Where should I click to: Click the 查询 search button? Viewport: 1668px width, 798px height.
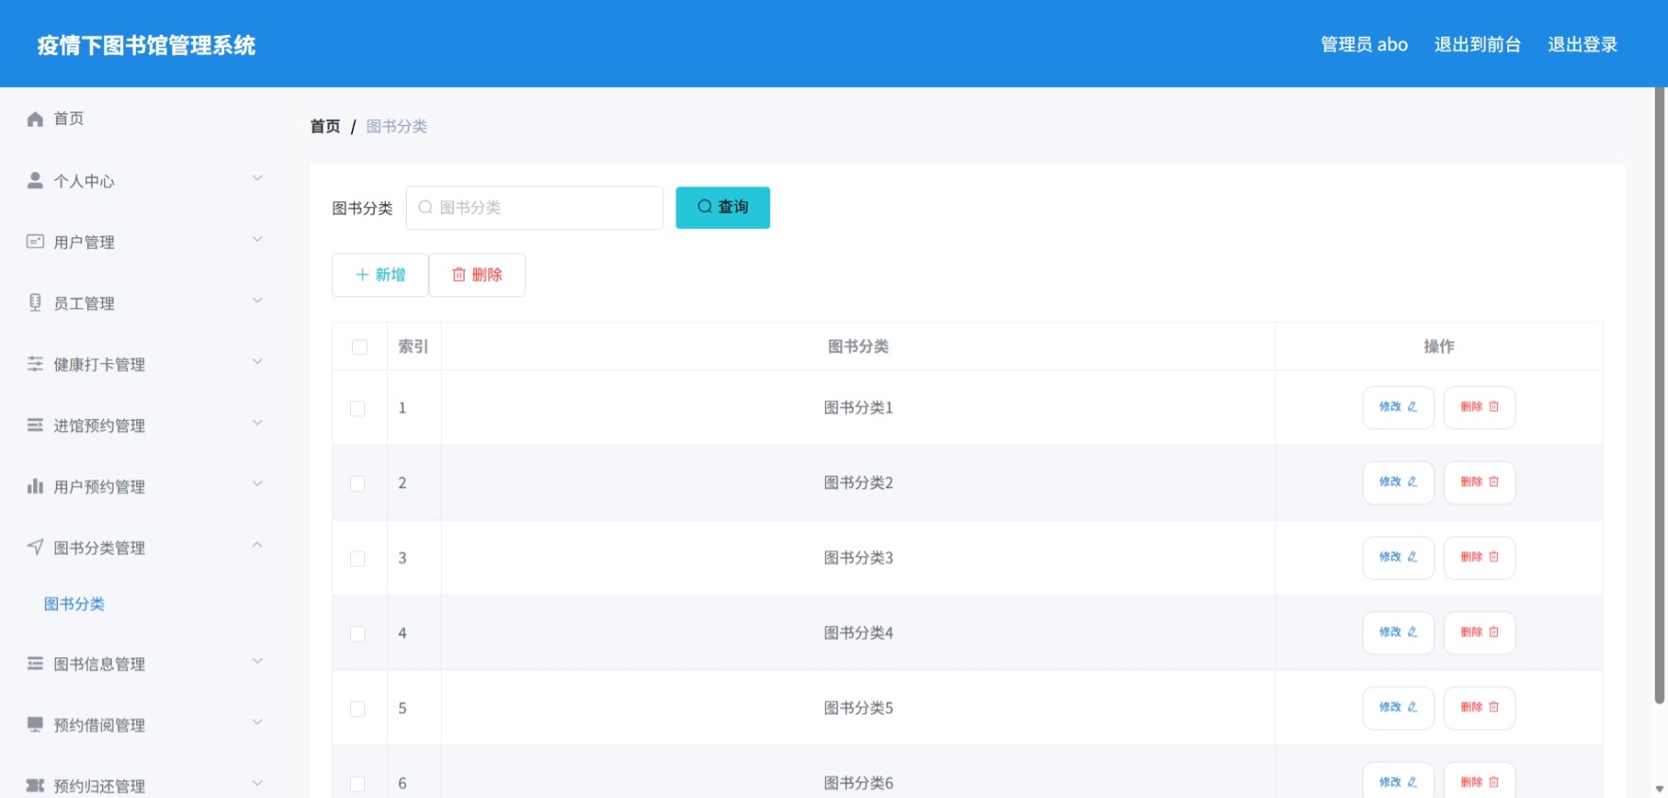(x=723, y=207)
